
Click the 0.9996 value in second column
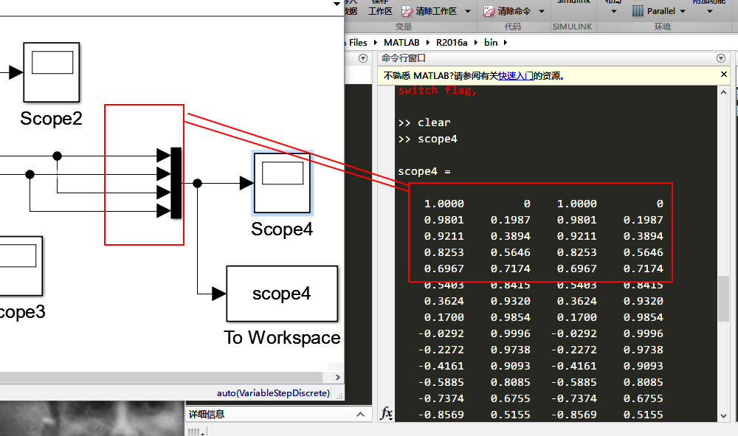[x=510, y=334]
